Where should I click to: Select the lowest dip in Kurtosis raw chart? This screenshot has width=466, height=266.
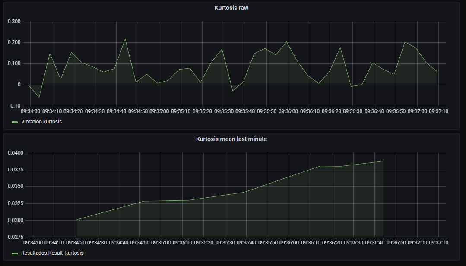39,97
